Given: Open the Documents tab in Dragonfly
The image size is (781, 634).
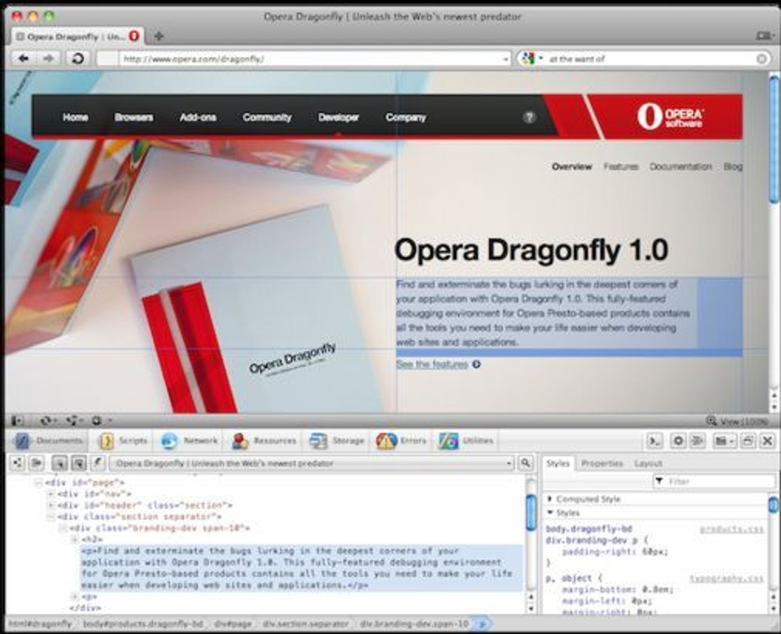Looking at the screenshot, I should point(48,441).
